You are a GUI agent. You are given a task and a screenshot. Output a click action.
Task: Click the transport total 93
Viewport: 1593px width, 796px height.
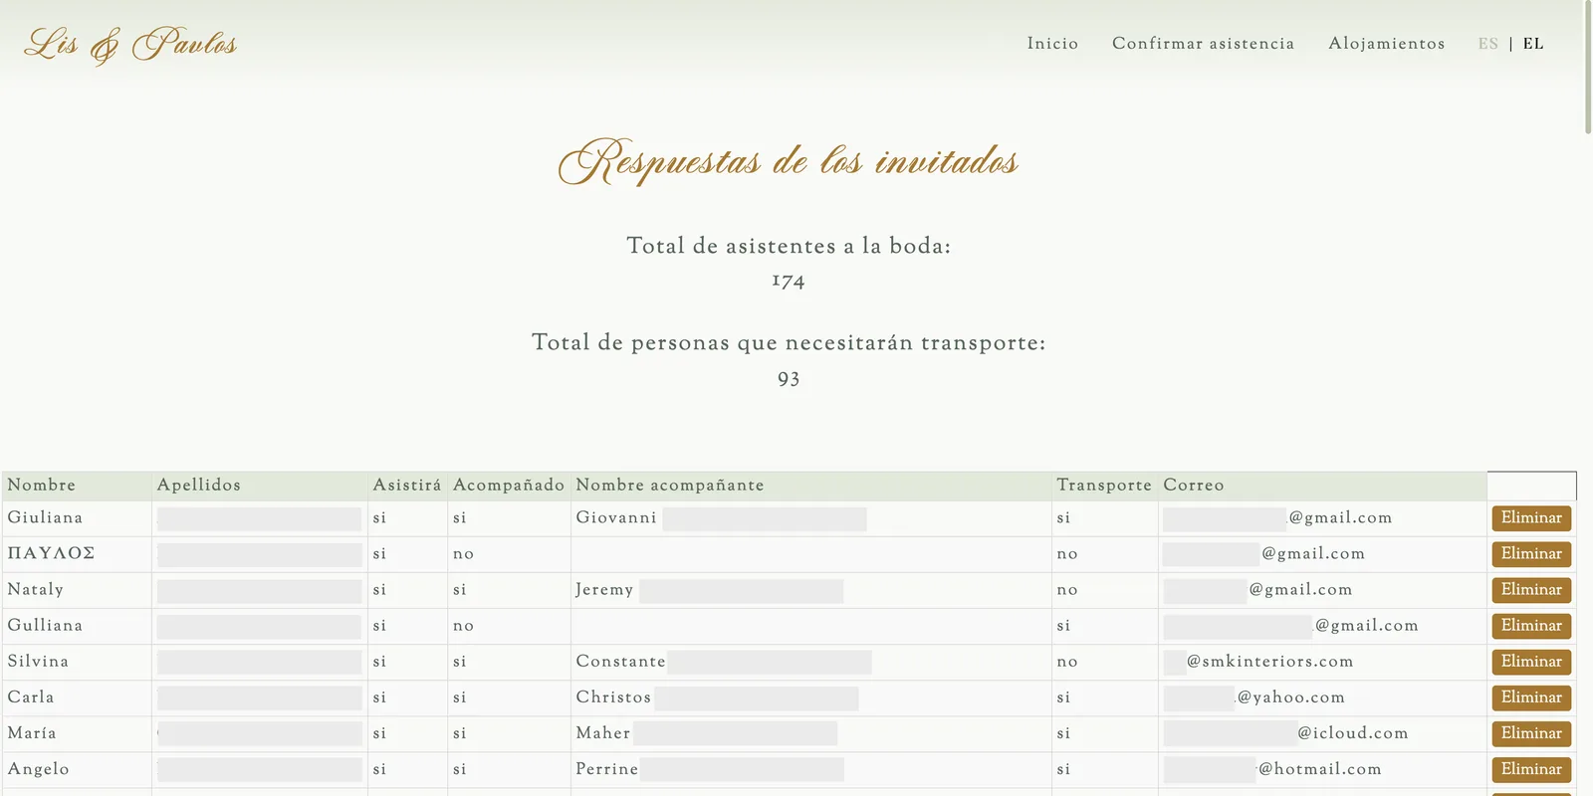tap(789, 379)
